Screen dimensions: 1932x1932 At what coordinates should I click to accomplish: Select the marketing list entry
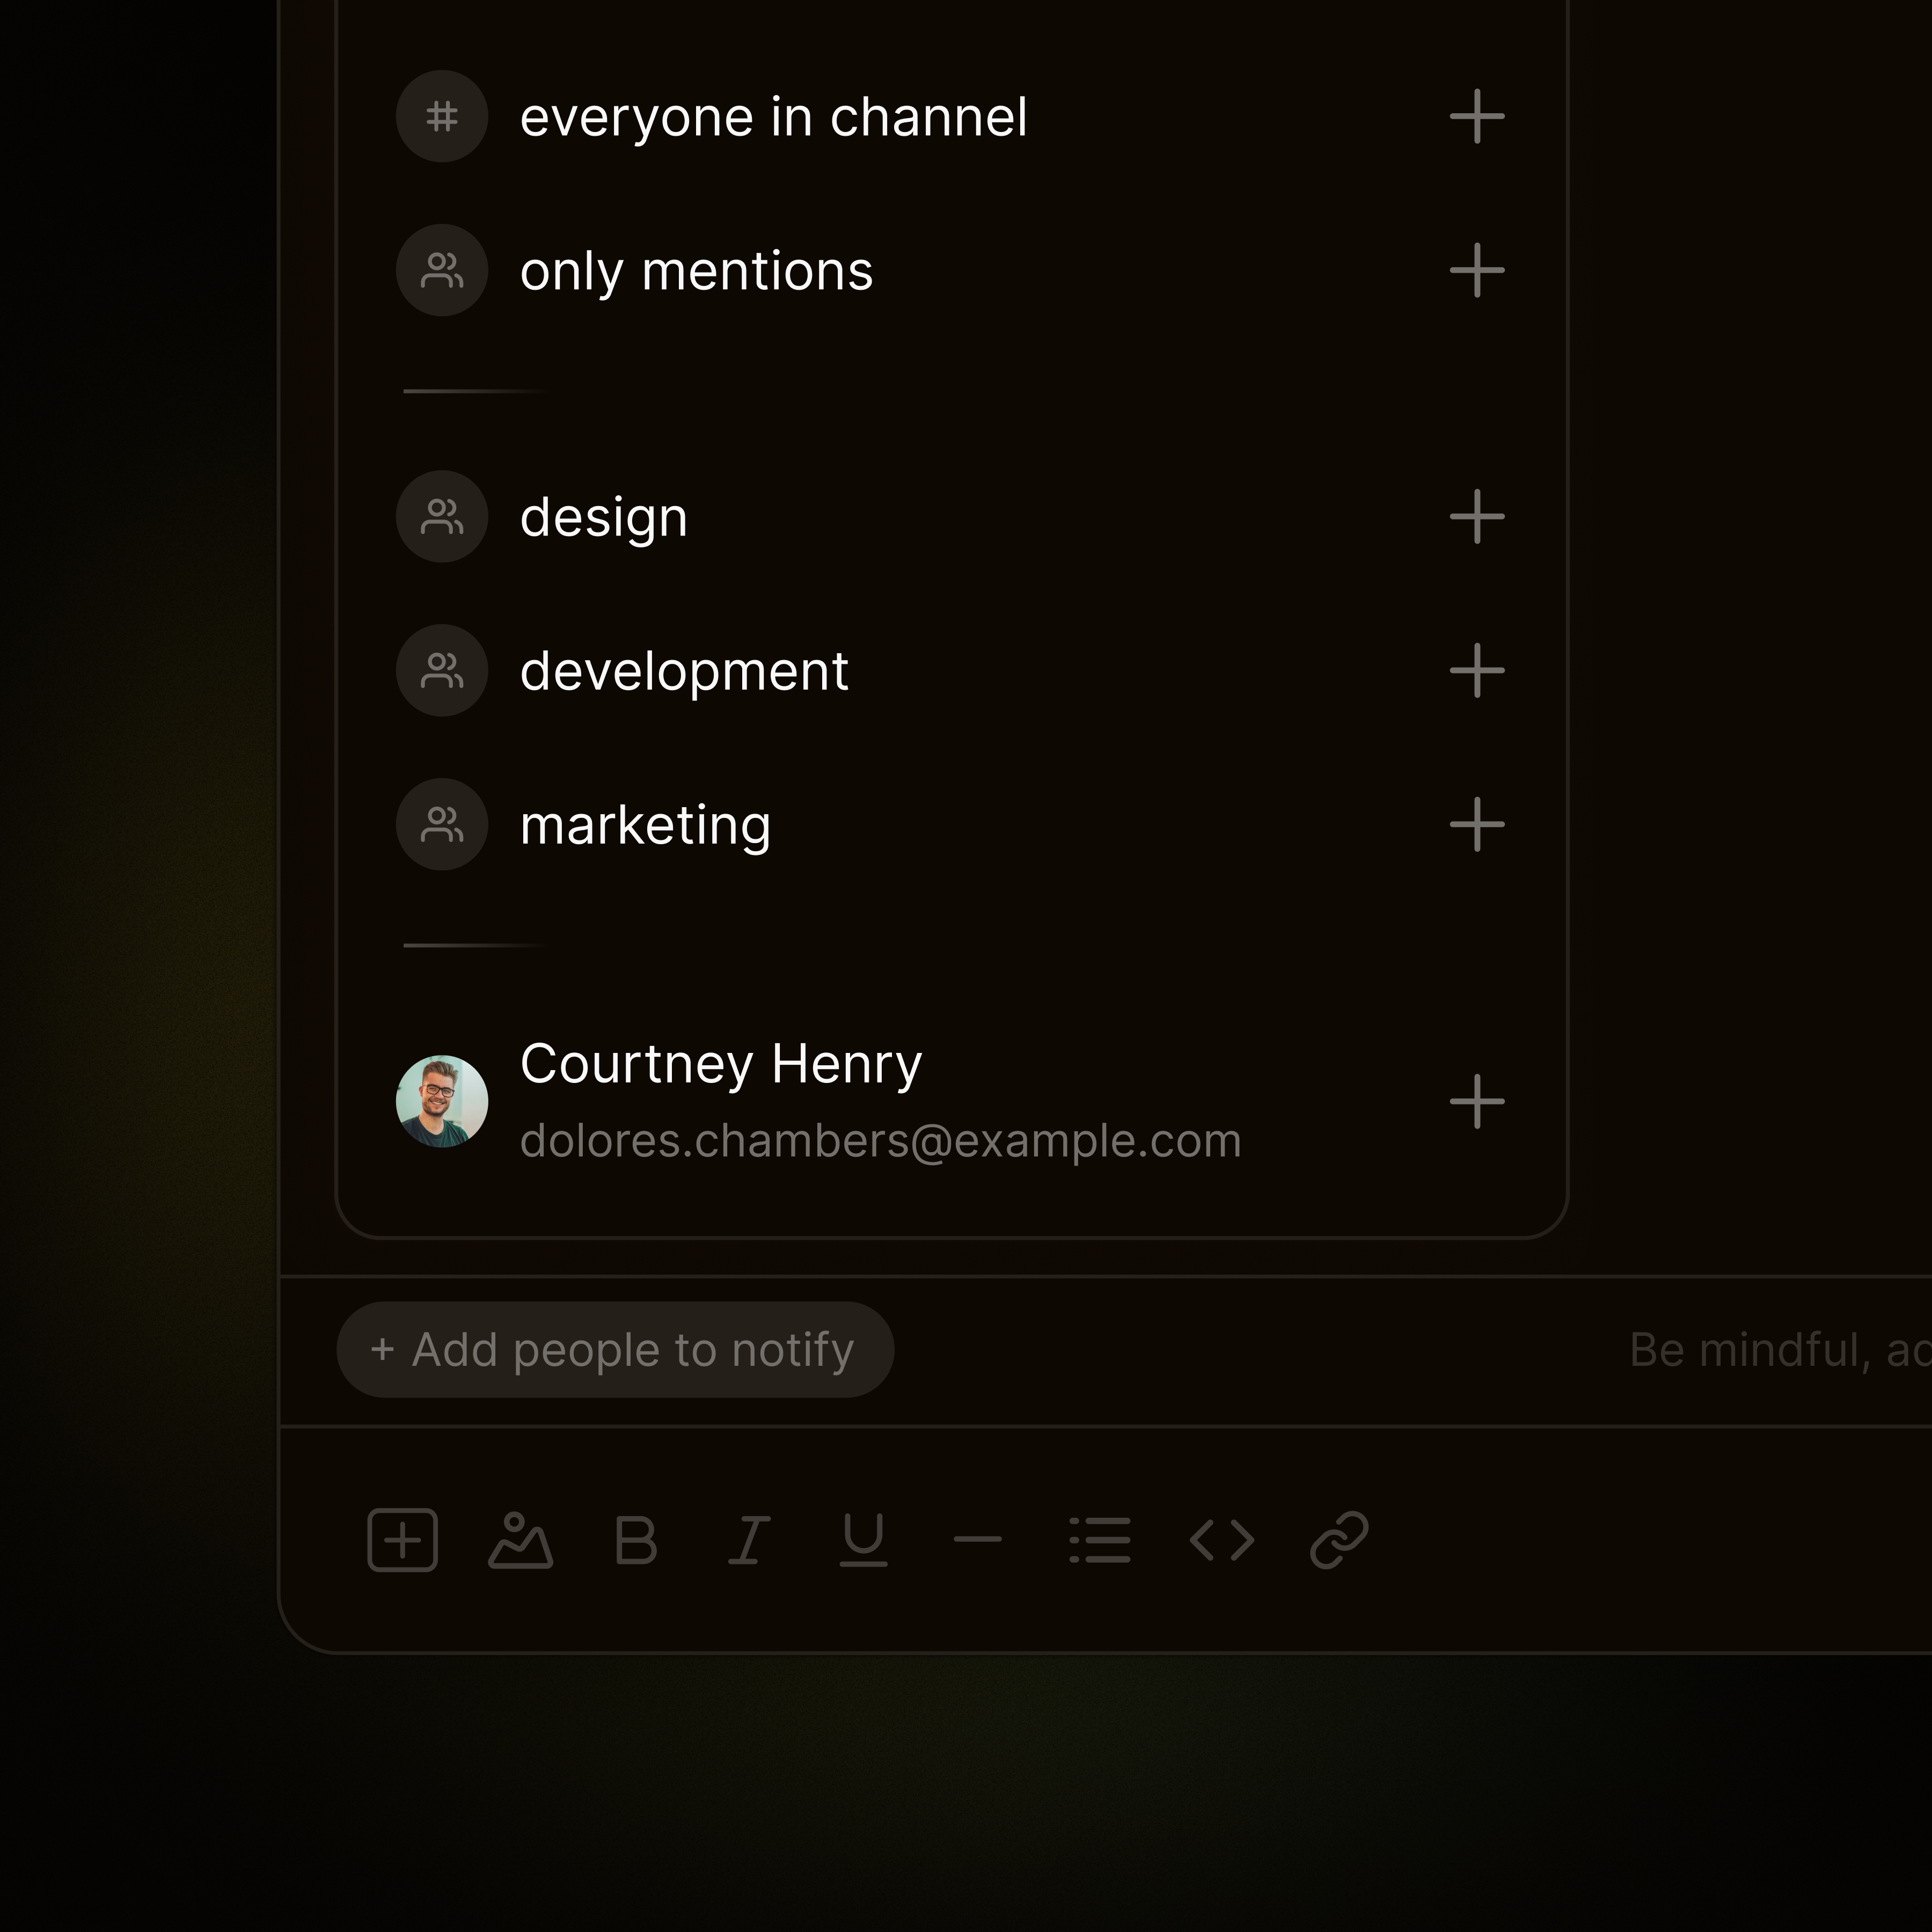point(645,825)
